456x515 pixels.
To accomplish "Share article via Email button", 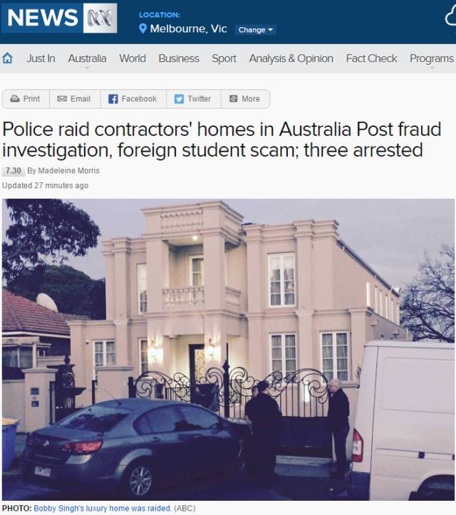I will point(75,98).
